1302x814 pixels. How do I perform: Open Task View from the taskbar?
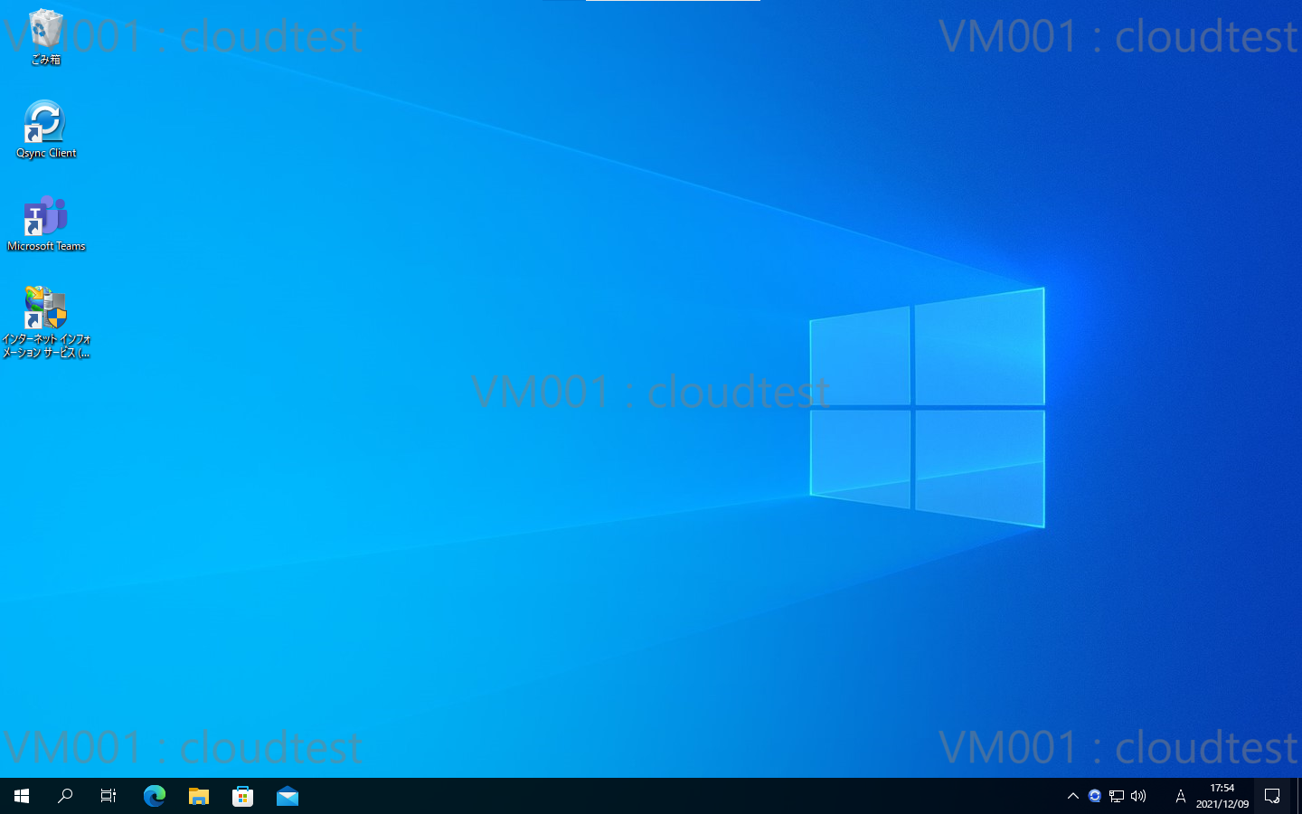click(x=108, y=796)
